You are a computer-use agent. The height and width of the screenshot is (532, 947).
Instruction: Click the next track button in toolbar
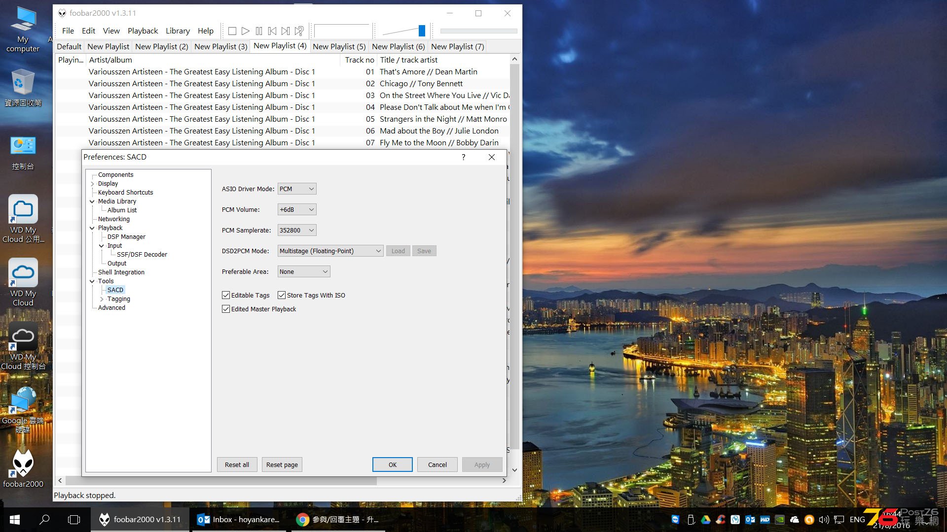click(x=286, y=31)
